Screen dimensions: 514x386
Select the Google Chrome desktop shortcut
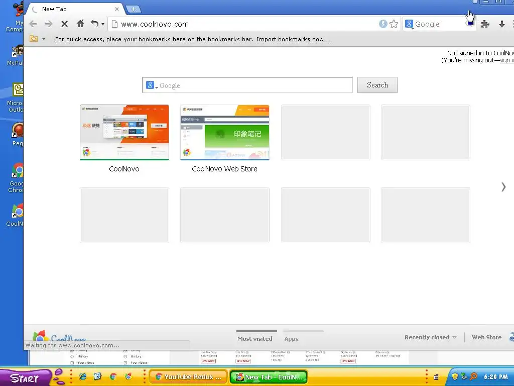[x=16, y=178]
